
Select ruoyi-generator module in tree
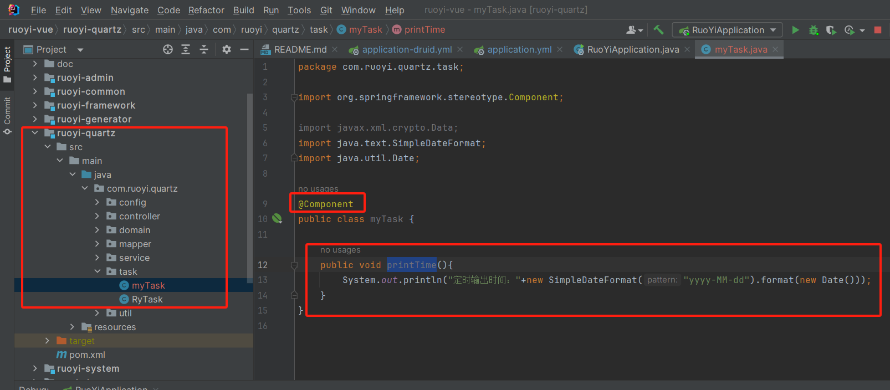coord(94,119)
